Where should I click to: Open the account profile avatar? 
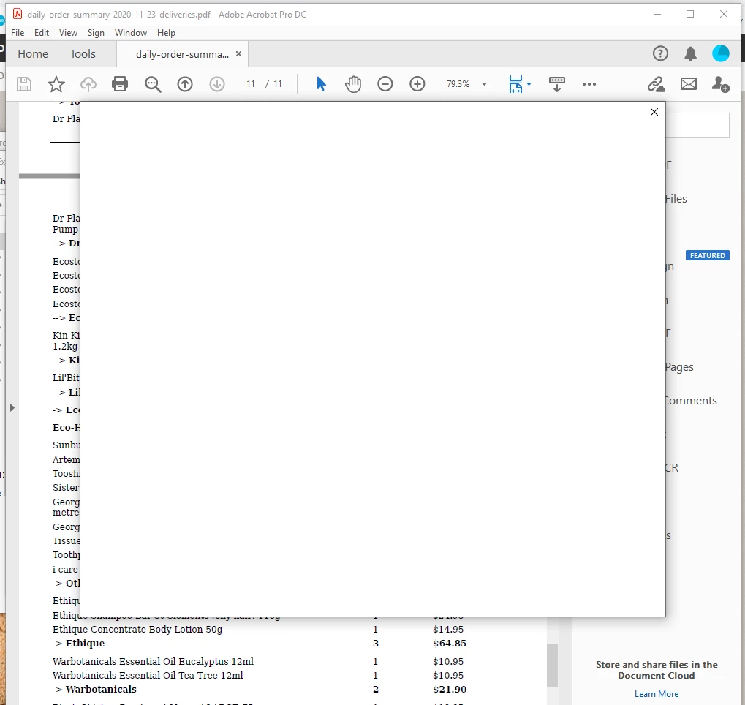[720, 53]
